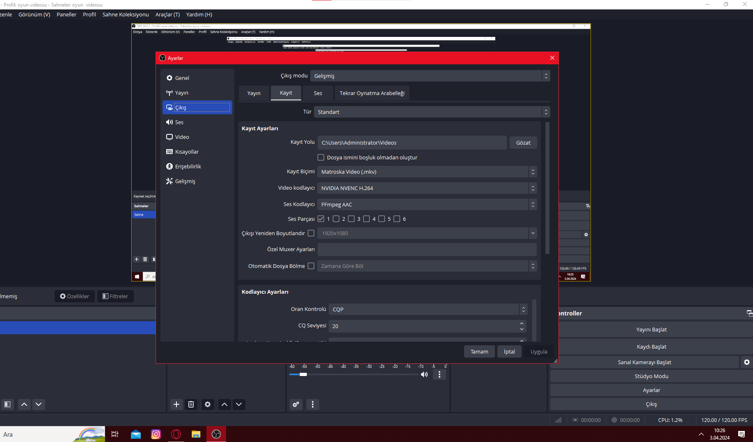Enable Dosya ismini boşluk olmadan oluştur checkbox
The width and height of the screenshot is (753, 442).
[321, 157]
